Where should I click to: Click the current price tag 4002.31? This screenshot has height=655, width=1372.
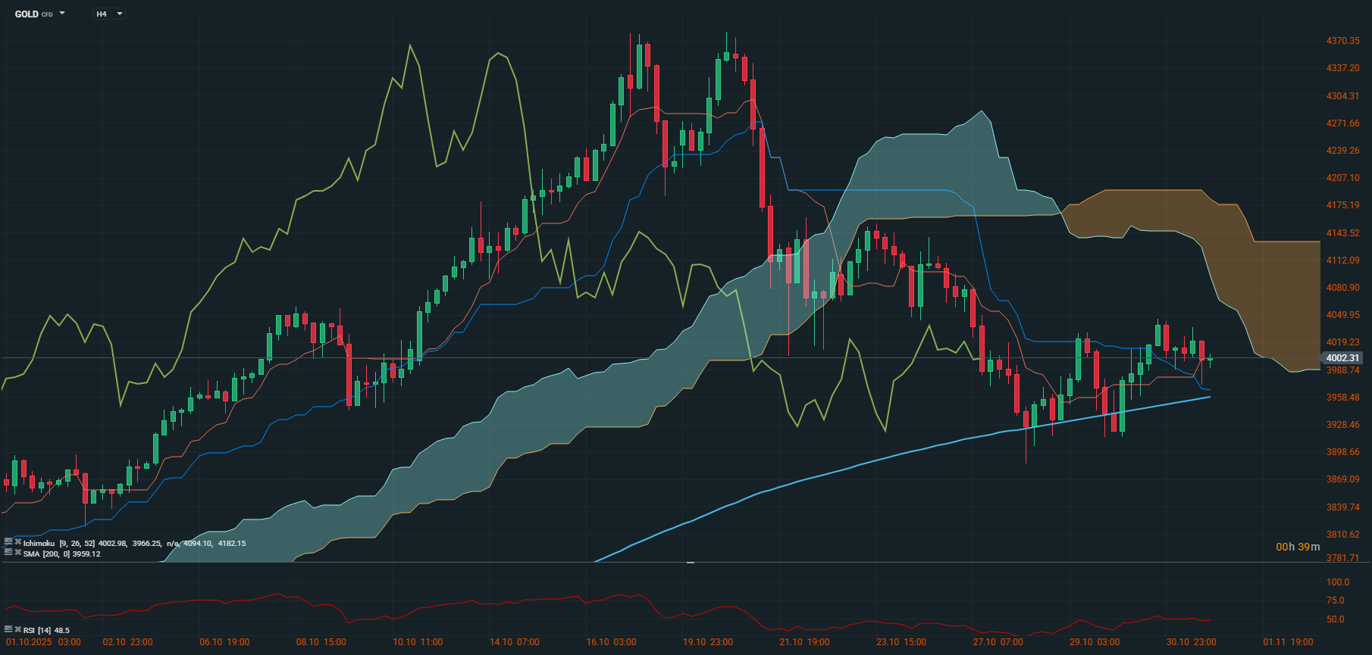pos(1342,358)
